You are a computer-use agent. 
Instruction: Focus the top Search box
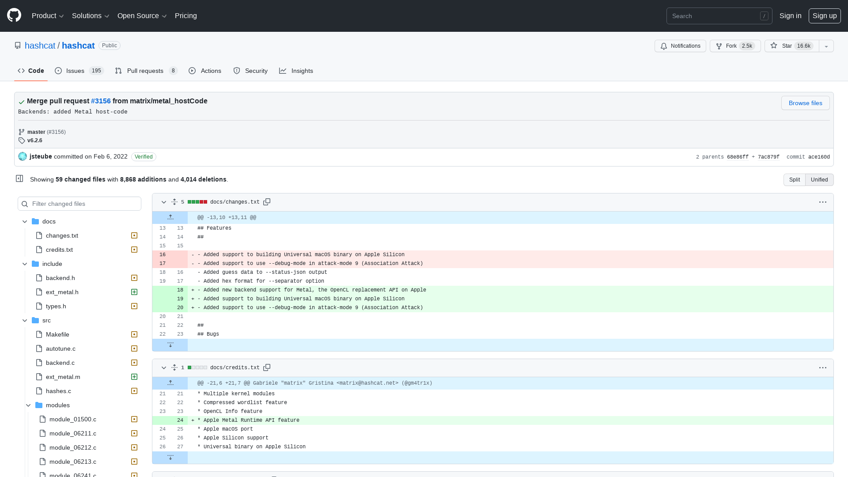pos(719,16)
